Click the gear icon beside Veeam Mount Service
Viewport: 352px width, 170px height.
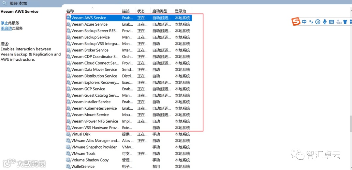tap(68, 115)
